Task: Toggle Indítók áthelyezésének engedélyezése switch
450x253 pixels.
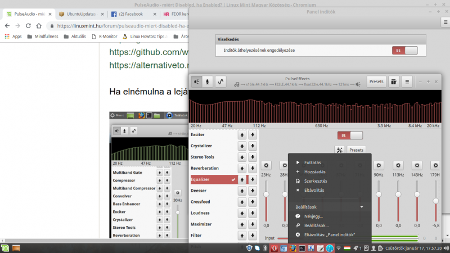Action: [x=404, y=51]
